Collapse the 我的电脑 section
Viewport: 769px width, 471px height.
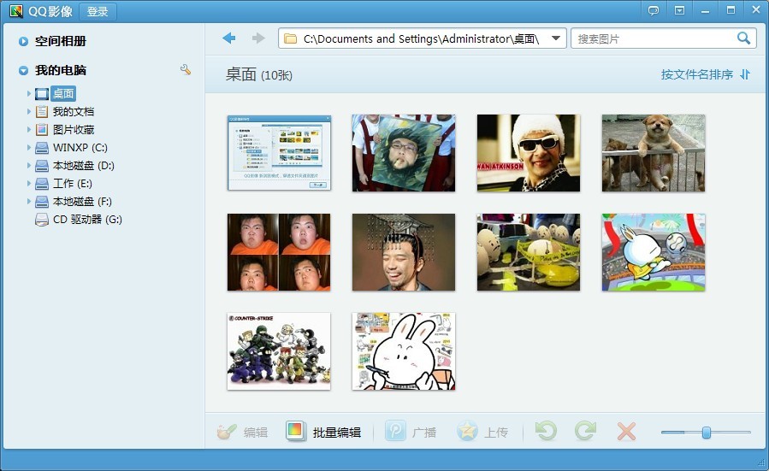coord(24,70)
